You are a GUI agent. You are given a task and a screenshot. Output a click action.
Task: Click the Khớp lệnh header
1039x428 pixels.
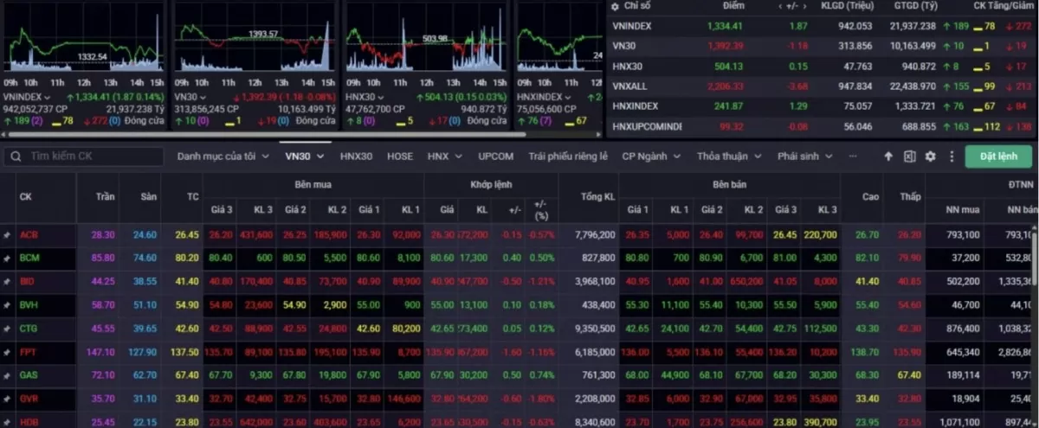click(491, 185)
